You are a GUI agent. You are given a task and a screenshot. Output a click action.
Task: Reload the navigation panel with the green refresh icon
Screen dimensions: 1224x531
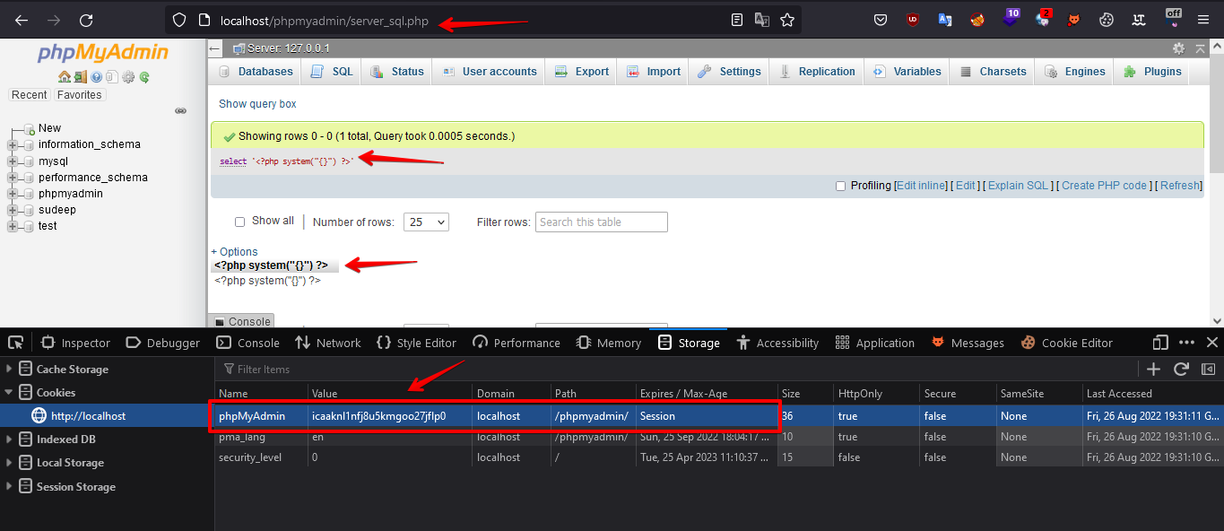(144, 75)
